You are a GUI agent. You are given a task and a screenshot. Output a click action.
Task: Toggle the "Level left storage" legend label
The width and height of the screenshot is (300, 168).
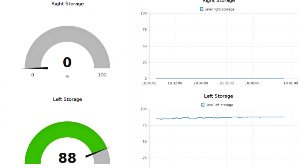coord(219,105)
